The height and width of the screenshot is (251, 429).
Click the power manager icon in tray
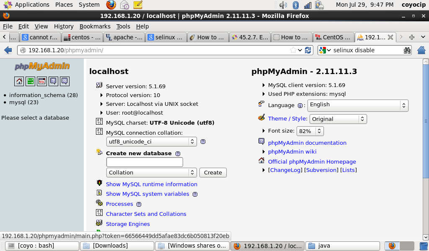(319, 5)
